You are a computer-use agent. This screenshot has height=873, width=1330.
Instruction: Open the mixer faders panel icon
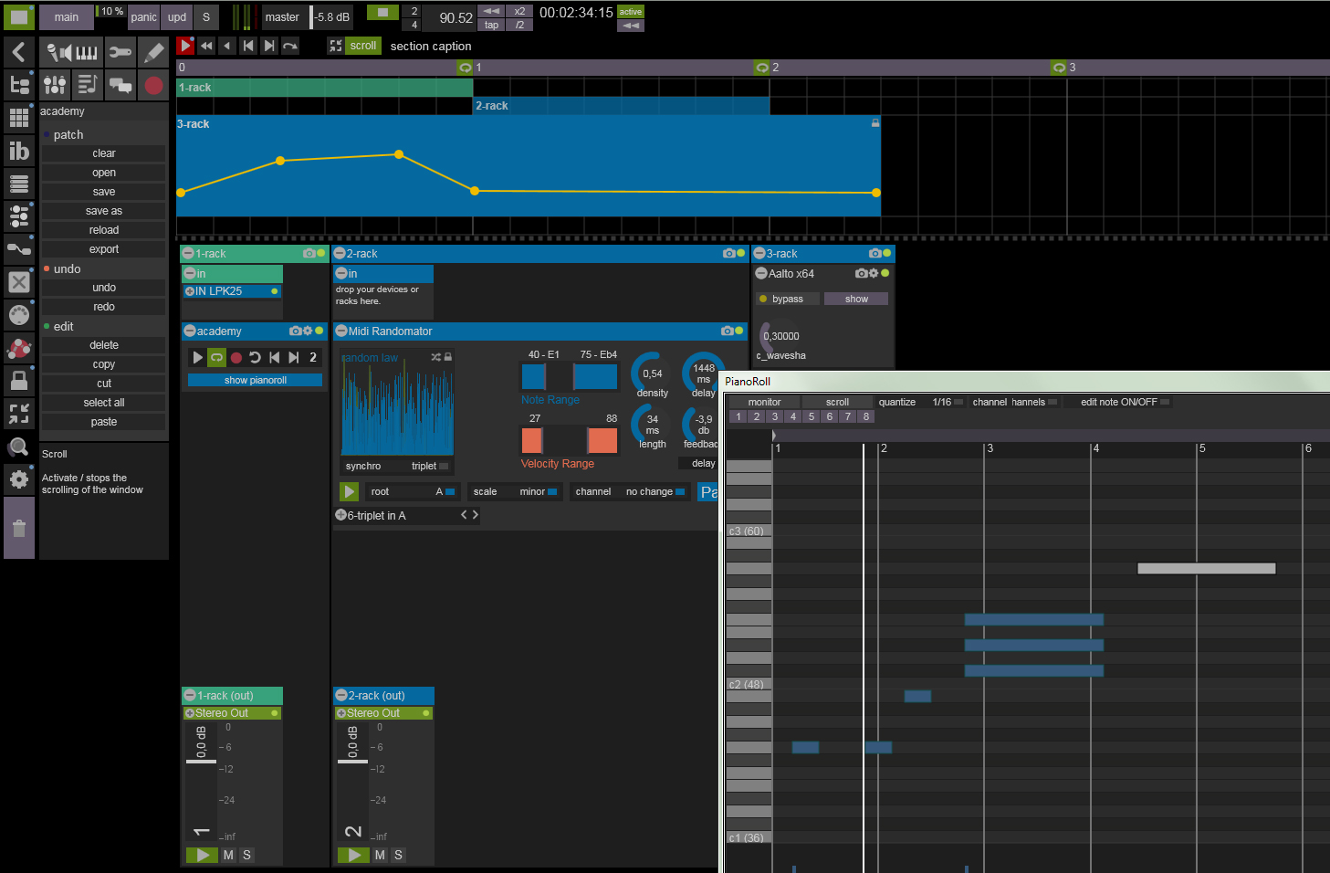point(55,85)
